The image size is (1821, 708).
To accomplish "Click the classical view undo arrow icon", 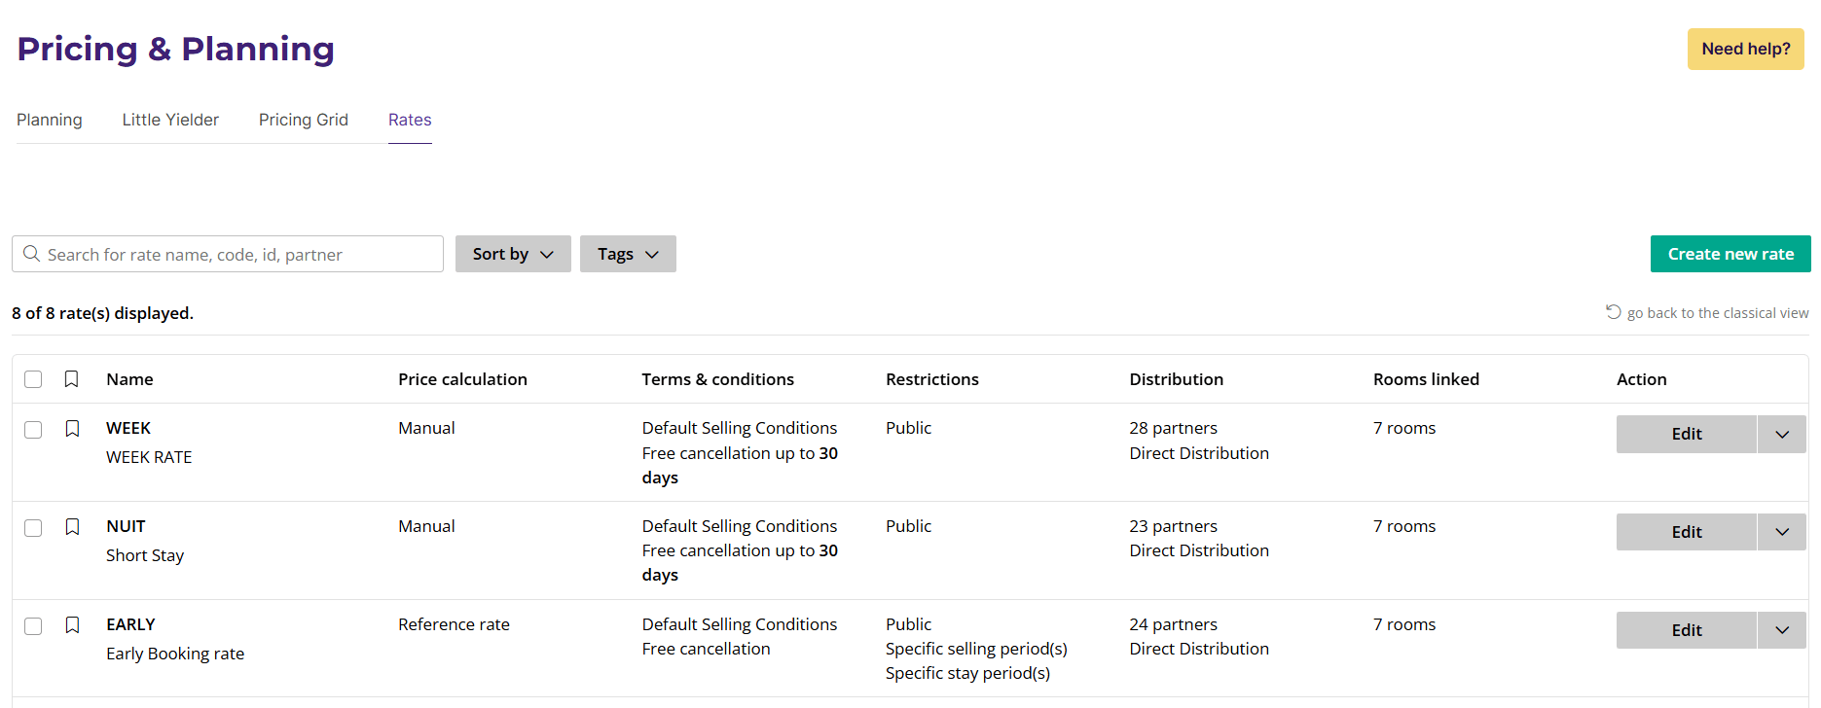I will coord(1613,312).
